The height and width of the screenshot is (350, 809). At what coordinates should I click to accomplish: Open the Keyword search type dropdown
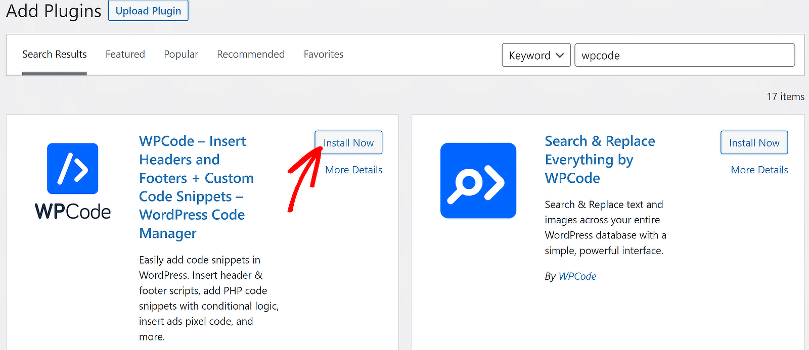click(x=536, y=55)
